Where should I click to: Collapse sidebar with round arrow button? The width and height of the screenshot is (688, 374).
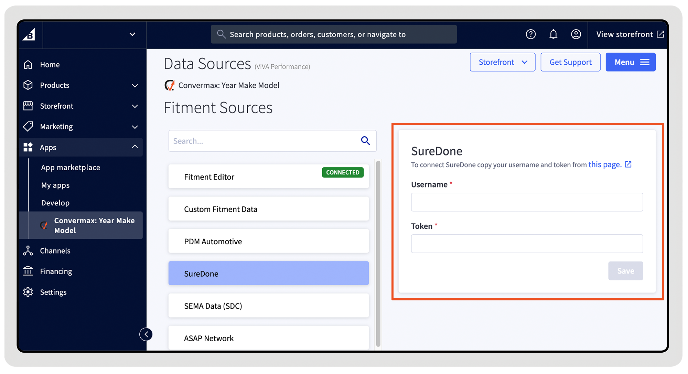pos(146,334)
